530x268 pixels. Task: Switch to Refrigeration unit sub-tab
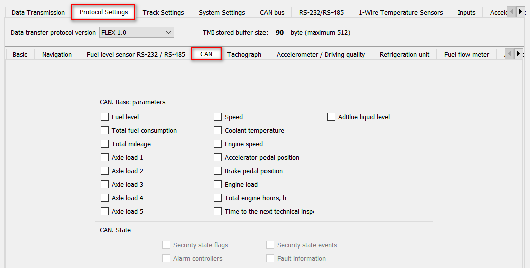coord(404,55)
